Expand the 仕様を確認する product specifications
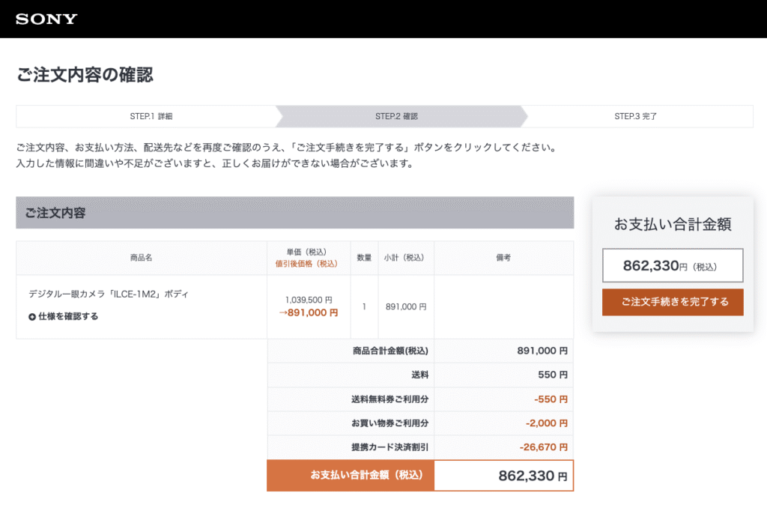 (63, 317)
